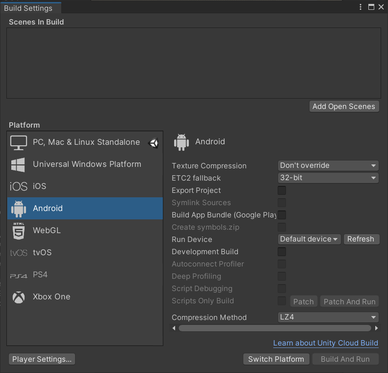Viewport: 388px width, 373px height.
Task: Click the Export Project label
Action: click(196, 190)
